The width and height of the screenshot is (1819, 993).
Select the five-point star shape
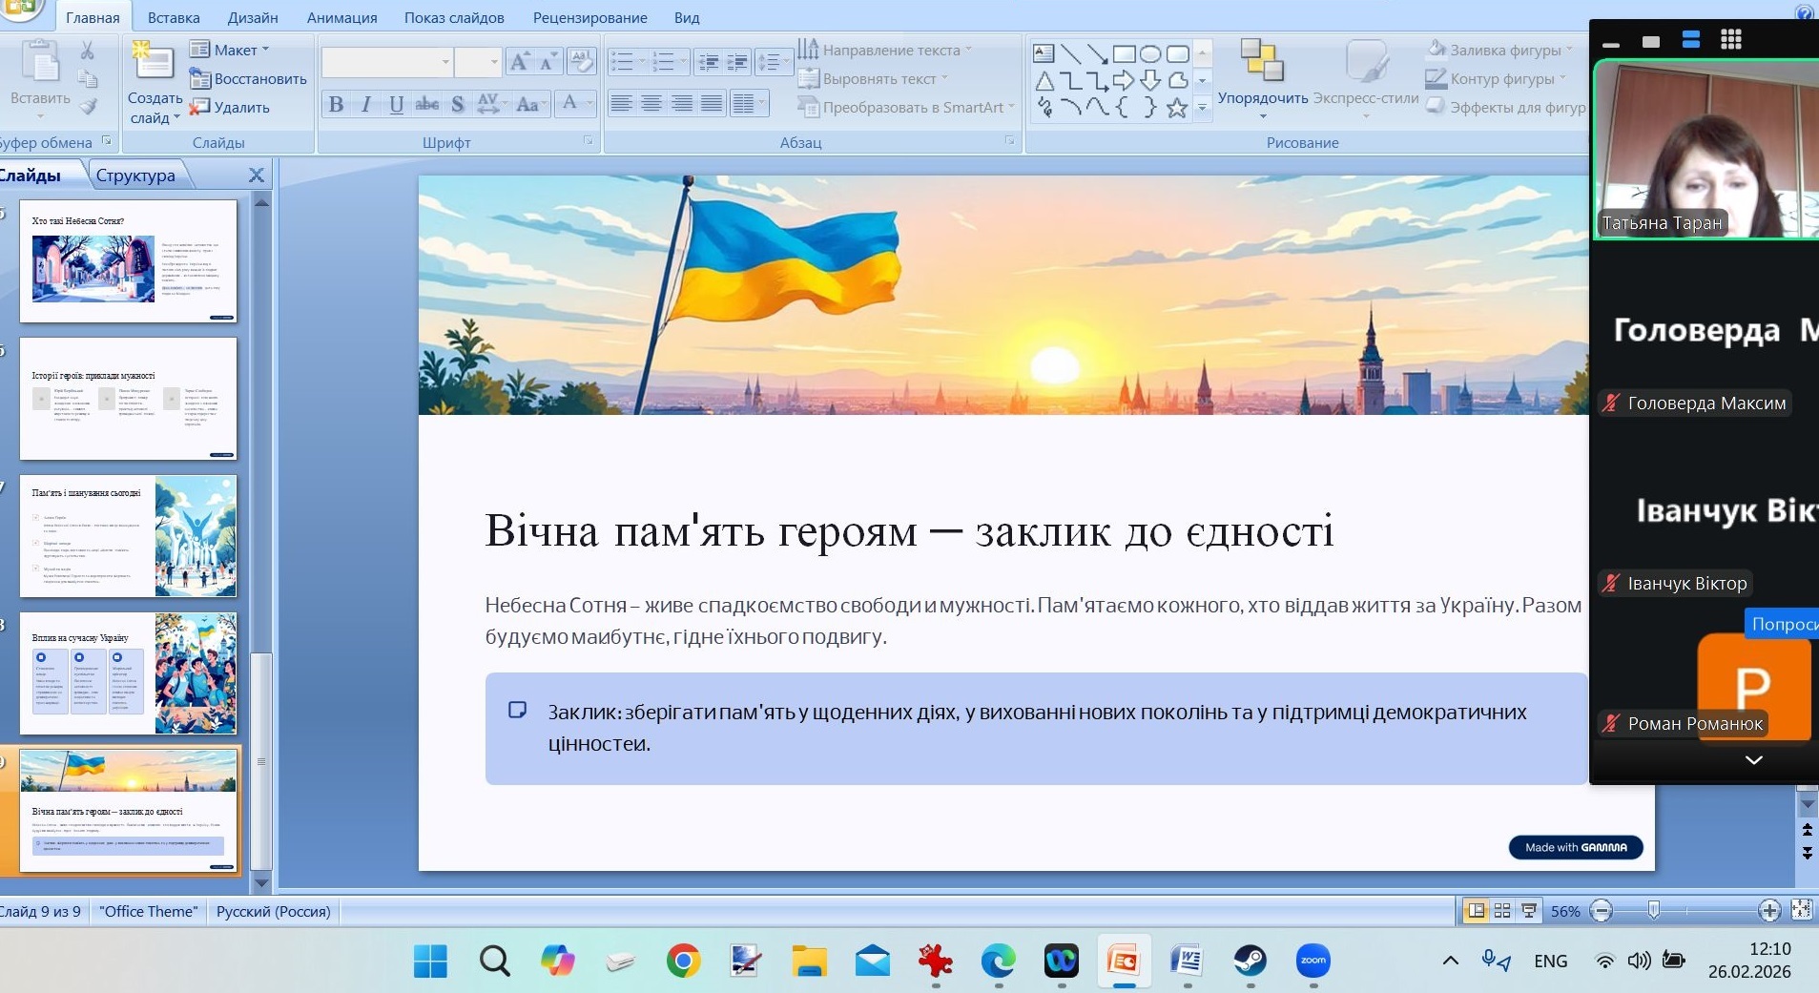tap(1177, 108)
